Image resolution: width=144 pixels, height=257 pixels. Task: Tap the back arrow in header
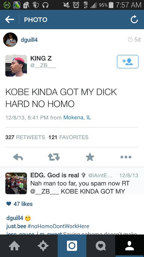point(10,20)
